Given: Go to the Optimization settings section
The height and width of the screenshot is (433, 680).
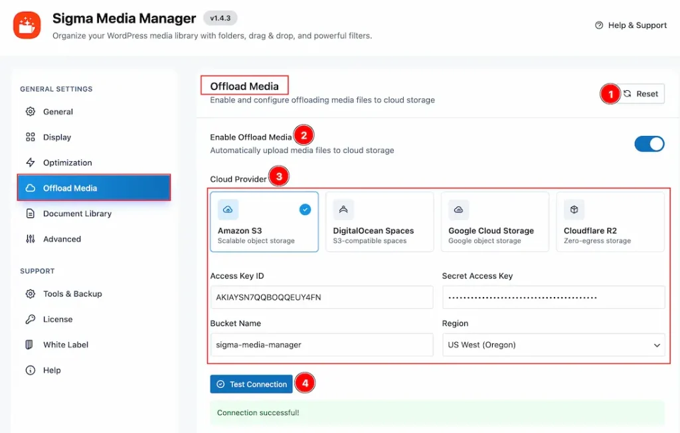Looking at the screenshot, I should click(x=94, y=162).
